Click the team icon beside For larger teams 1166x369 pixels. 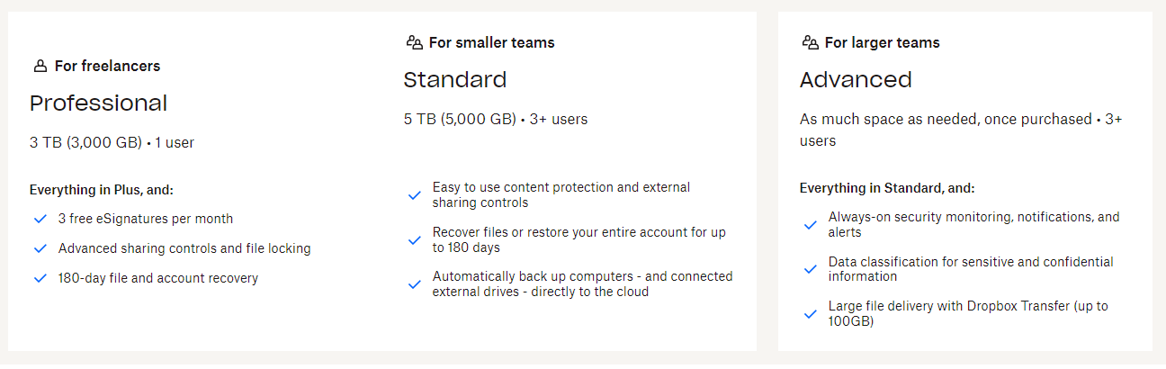pos(810,42)
